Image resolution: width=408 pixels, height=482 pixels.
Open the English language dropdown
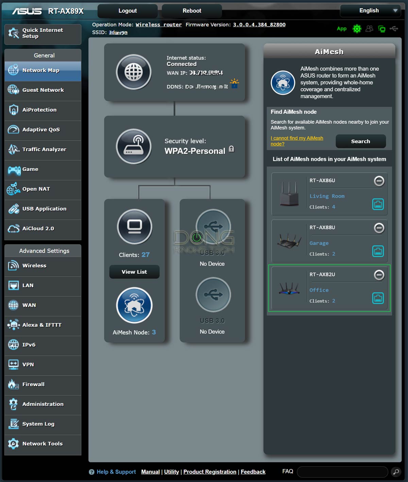[370, 11]
